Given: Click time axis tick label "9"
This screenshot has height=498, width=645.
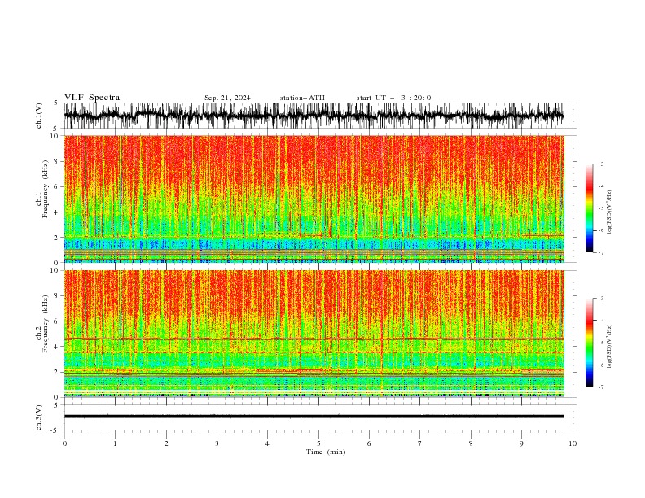Looking at the screenshot, I should point(521,443).
